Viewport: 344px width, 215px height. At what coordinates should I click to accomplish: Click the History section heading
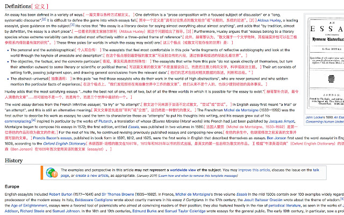pyautogui.click(x=13, y=146)
